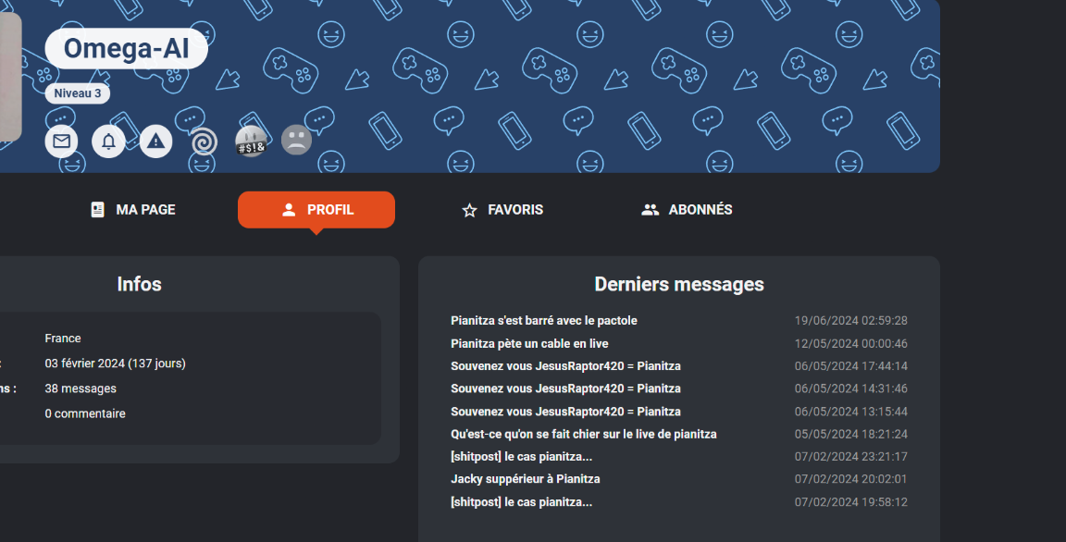Click the date 19/06/2024 02:59:28
This screenshot has width=1066, height=542.
(x=851, y=321)
